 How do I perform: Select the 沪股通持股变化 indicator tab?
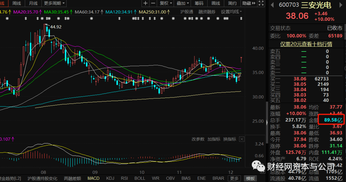click(x=42, y=178)
